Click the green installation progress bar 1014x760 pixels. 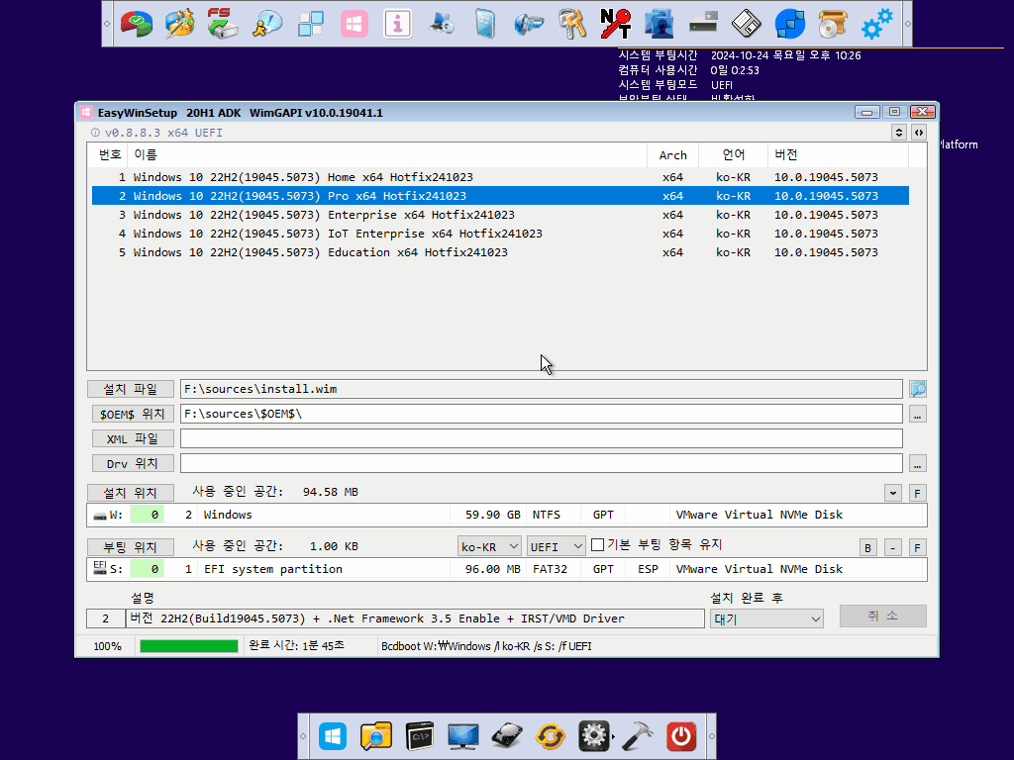click(x=189, y=645)
